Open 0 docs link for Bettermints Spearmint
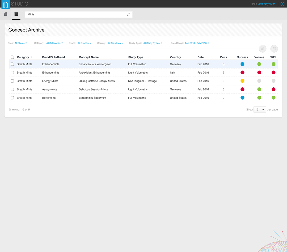 (x=223, y=98)
